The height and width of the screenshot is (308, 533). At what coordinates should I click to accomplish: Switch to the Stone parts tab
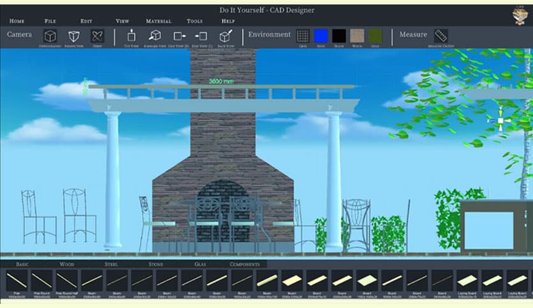coord(156,264)
